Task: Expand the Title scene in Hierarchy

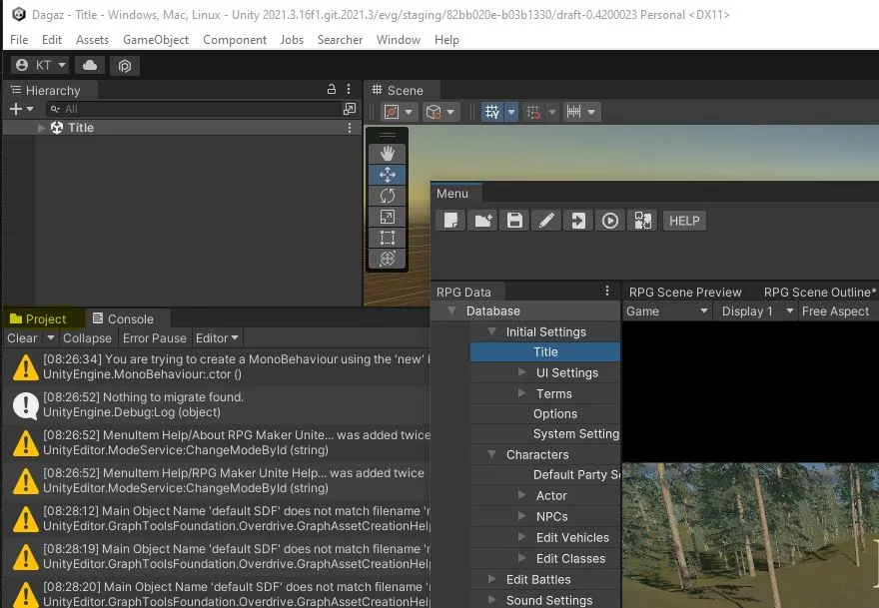Action: [x=42, y=128]
